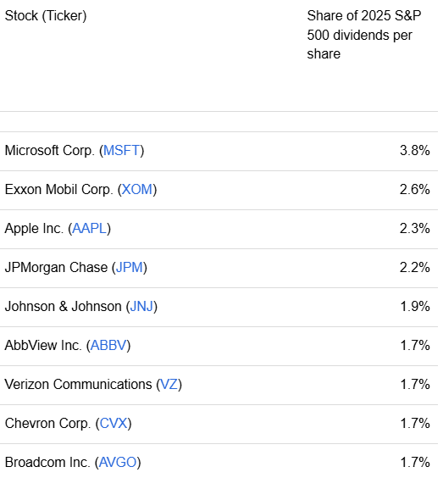Open the JNJ ticker link

pyautogui.click(x=141, y=307)
